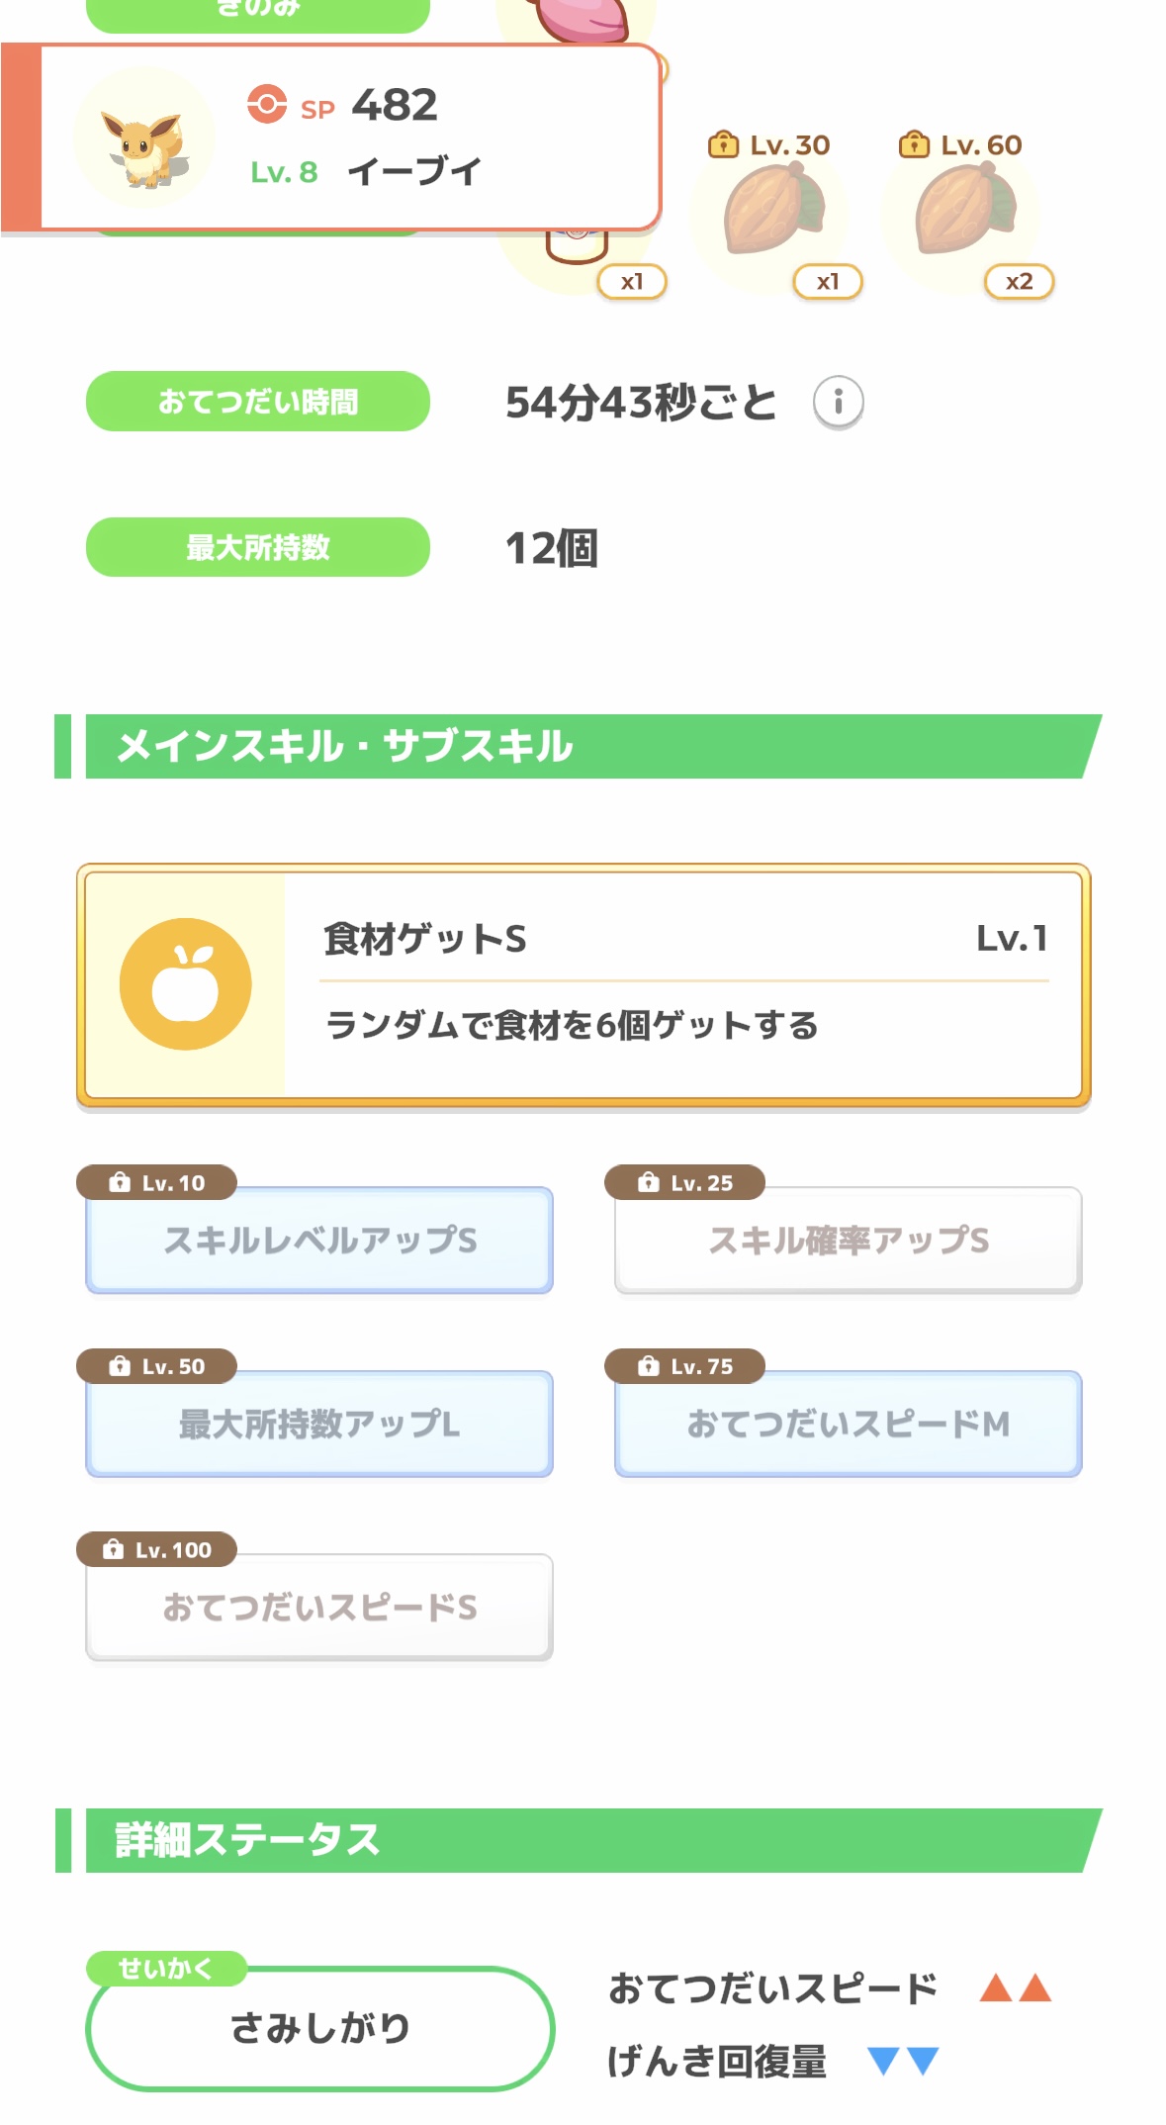The width and height of the screenshot is (1166, 2125).
Task: Tap the info icon beside おてつだい時間
Action: (838, 403)
